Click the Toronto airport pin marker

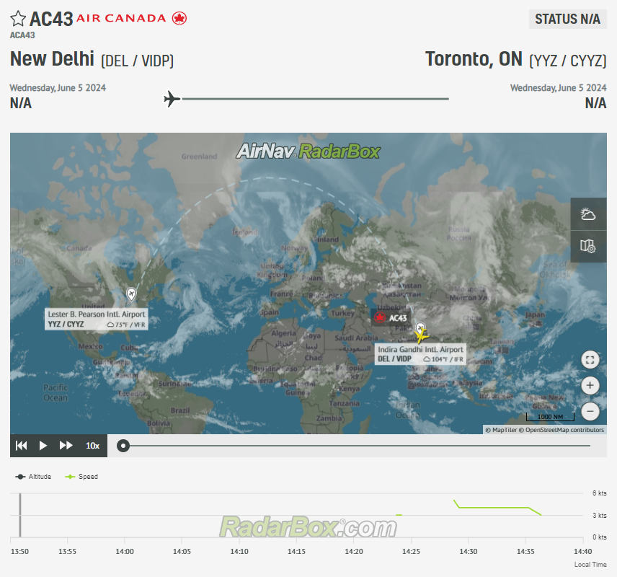131,294
